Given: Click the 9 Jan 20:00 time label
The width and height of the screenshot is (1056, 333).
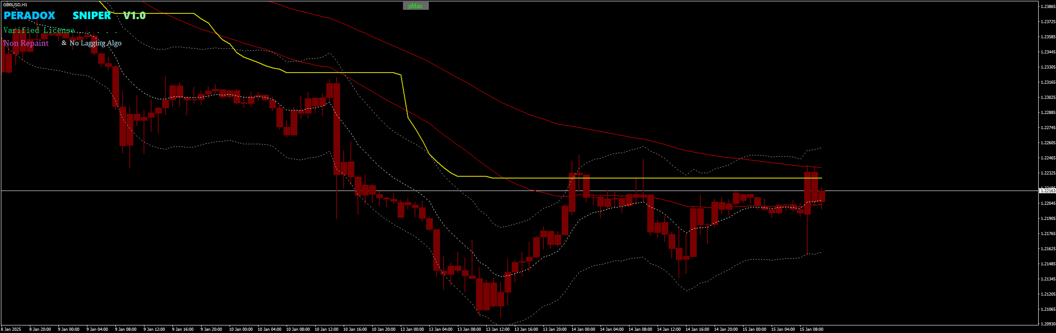Looking at the screenshot, I should [211, 329].
